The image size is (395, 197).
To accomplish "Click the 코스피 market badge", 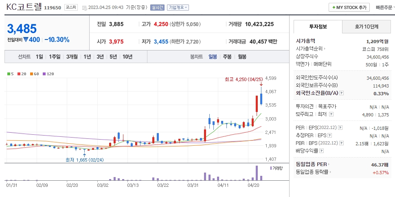I will (x=71, y=8).
